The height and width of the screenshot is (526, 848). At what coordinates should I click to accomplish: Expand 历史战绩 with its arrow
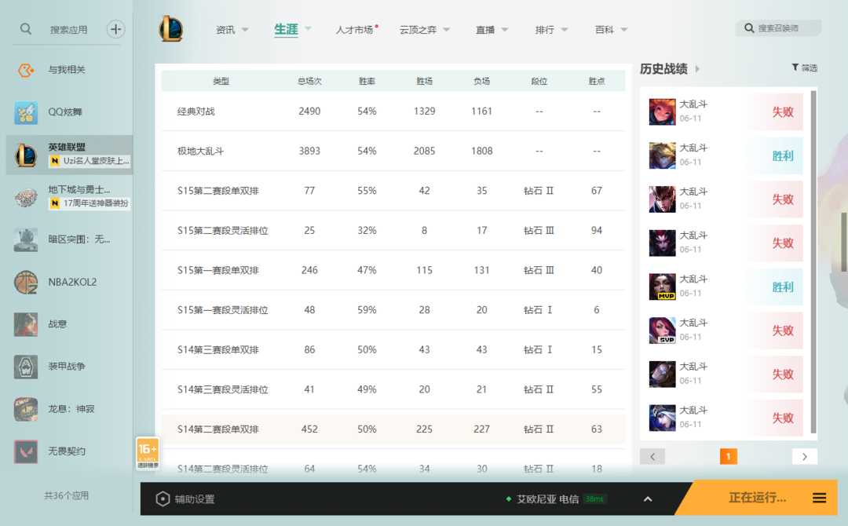(x=698, y=68)
